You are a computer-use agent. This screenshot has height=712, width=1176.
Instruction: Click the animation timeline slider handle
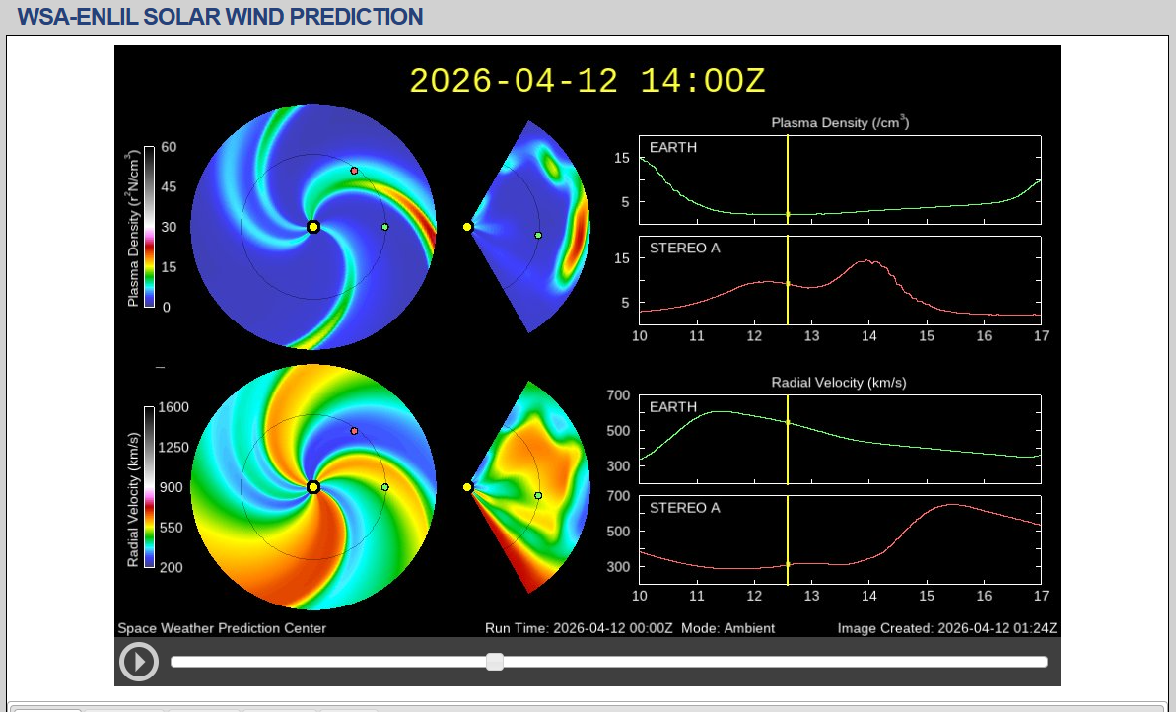(x=495, y=662)
